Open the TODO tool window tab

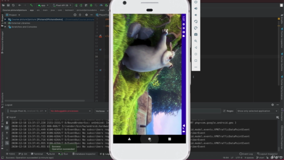(11, 154)
